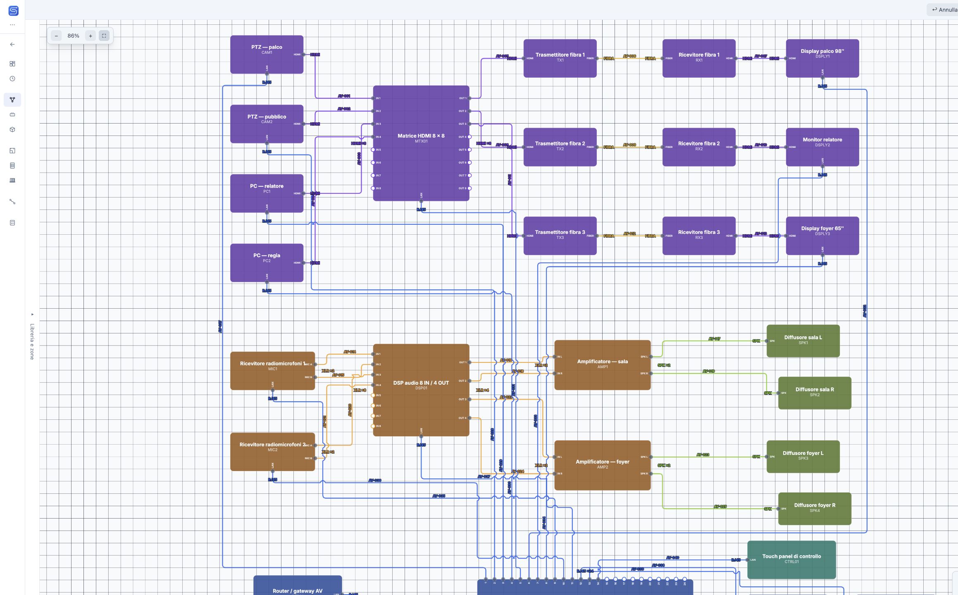Click the AV-035 network cable label
The height and width of the screenshot is (595, 958).
(438, 496)
